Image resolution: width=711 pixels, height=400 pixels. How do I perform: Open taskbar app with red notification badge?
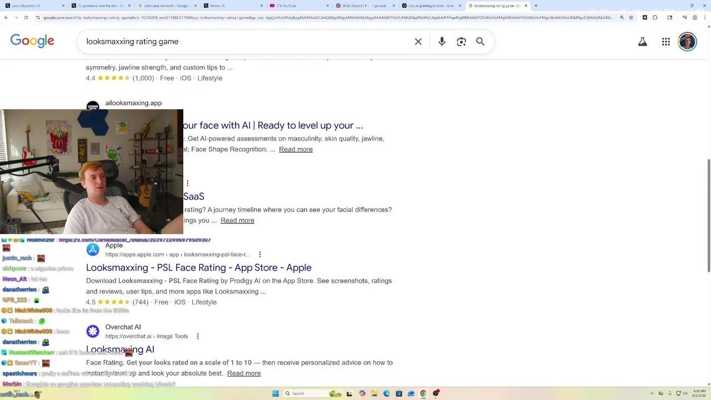[436, 393]
